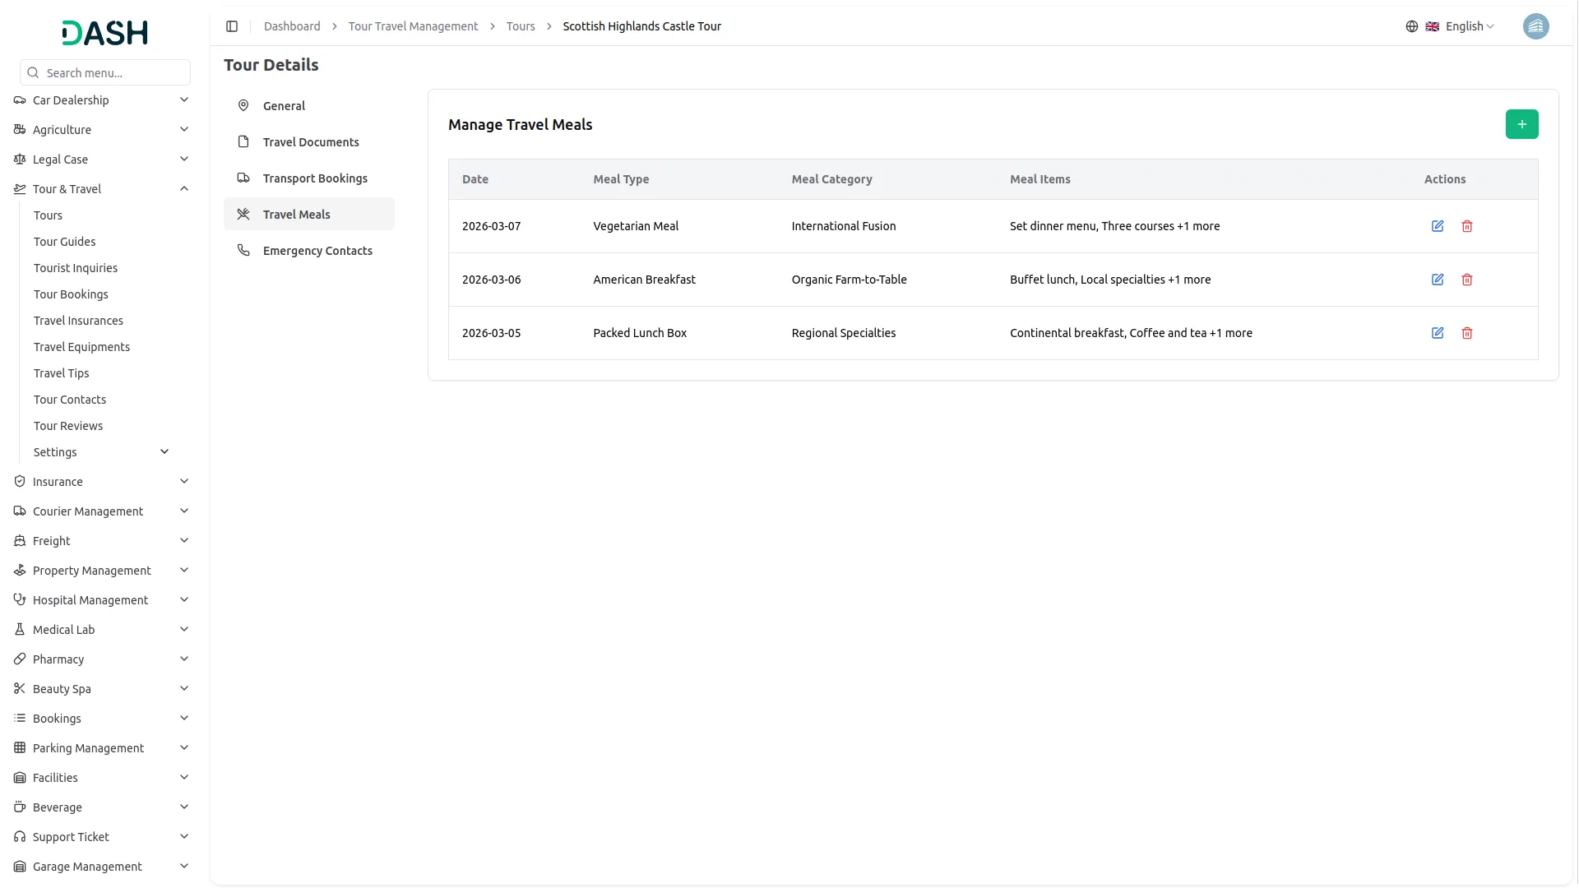Open Tour Travel Management breadcrumb
The width and height of the screenshot is (1579, 888).
pyautogui.click(x=413, y=26)
